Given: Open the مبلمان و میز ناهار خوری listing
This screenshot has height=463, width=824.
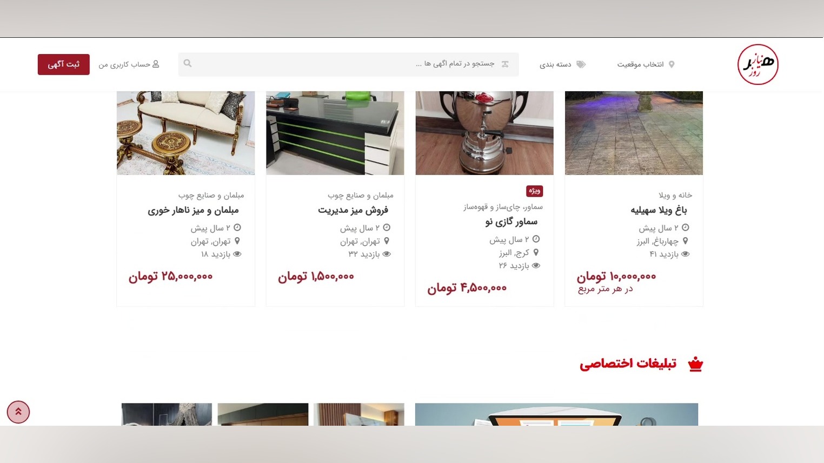Looking at the screenshot, I should coord(193,210).
